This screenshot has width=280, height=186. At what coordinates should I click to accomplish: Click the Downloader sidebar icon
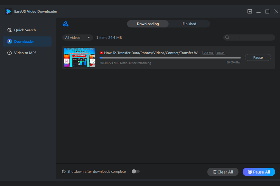pos(9,42)
